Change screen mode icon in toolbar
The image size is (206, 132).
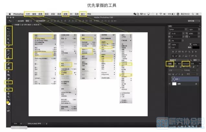tap(8, 111)
